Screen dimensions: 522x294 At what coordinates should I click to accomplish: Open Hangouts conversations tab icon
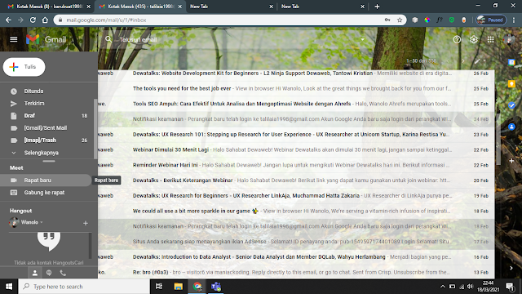tap(49, 273)
